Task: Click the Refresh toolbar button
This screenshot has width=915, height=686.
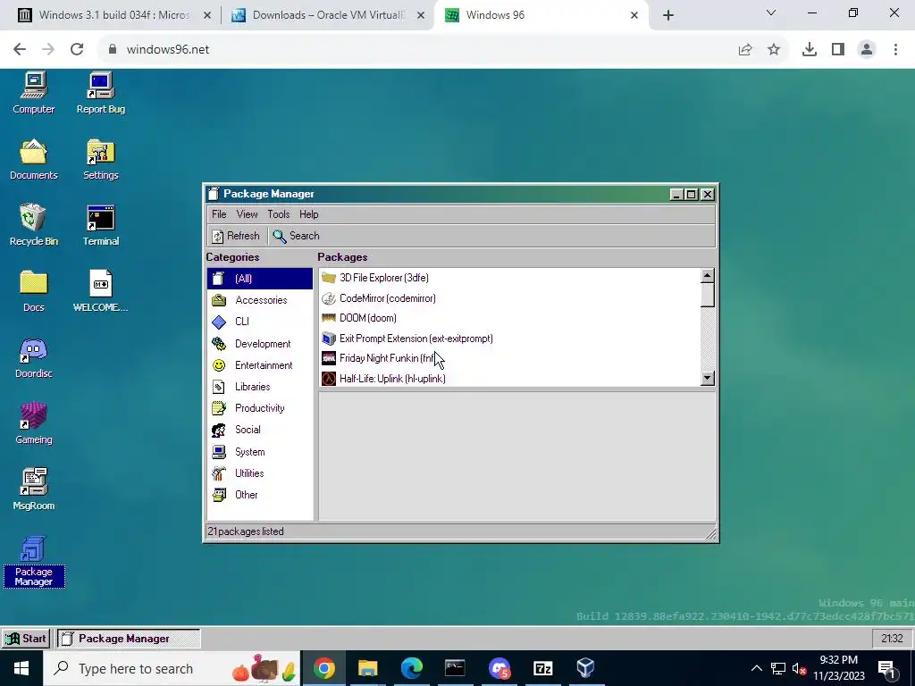Action: [236, 236]
